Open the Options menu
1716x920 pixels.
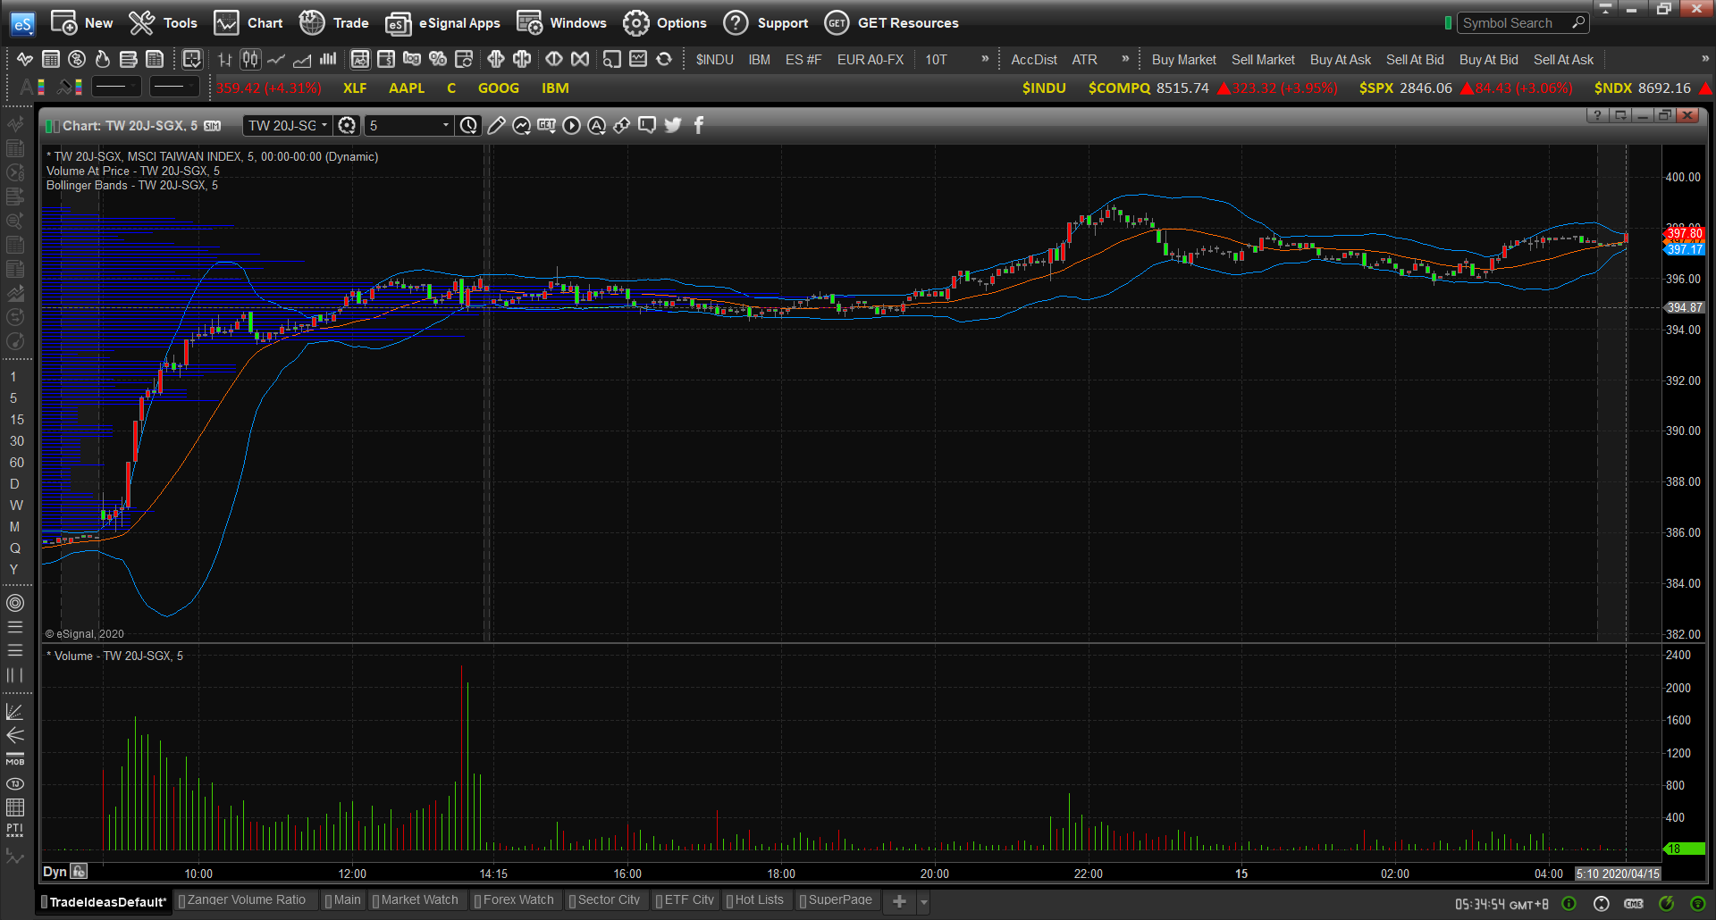tap(664, 23)
